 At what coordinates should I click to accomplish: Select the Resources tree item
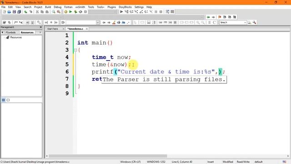point(16,37)
